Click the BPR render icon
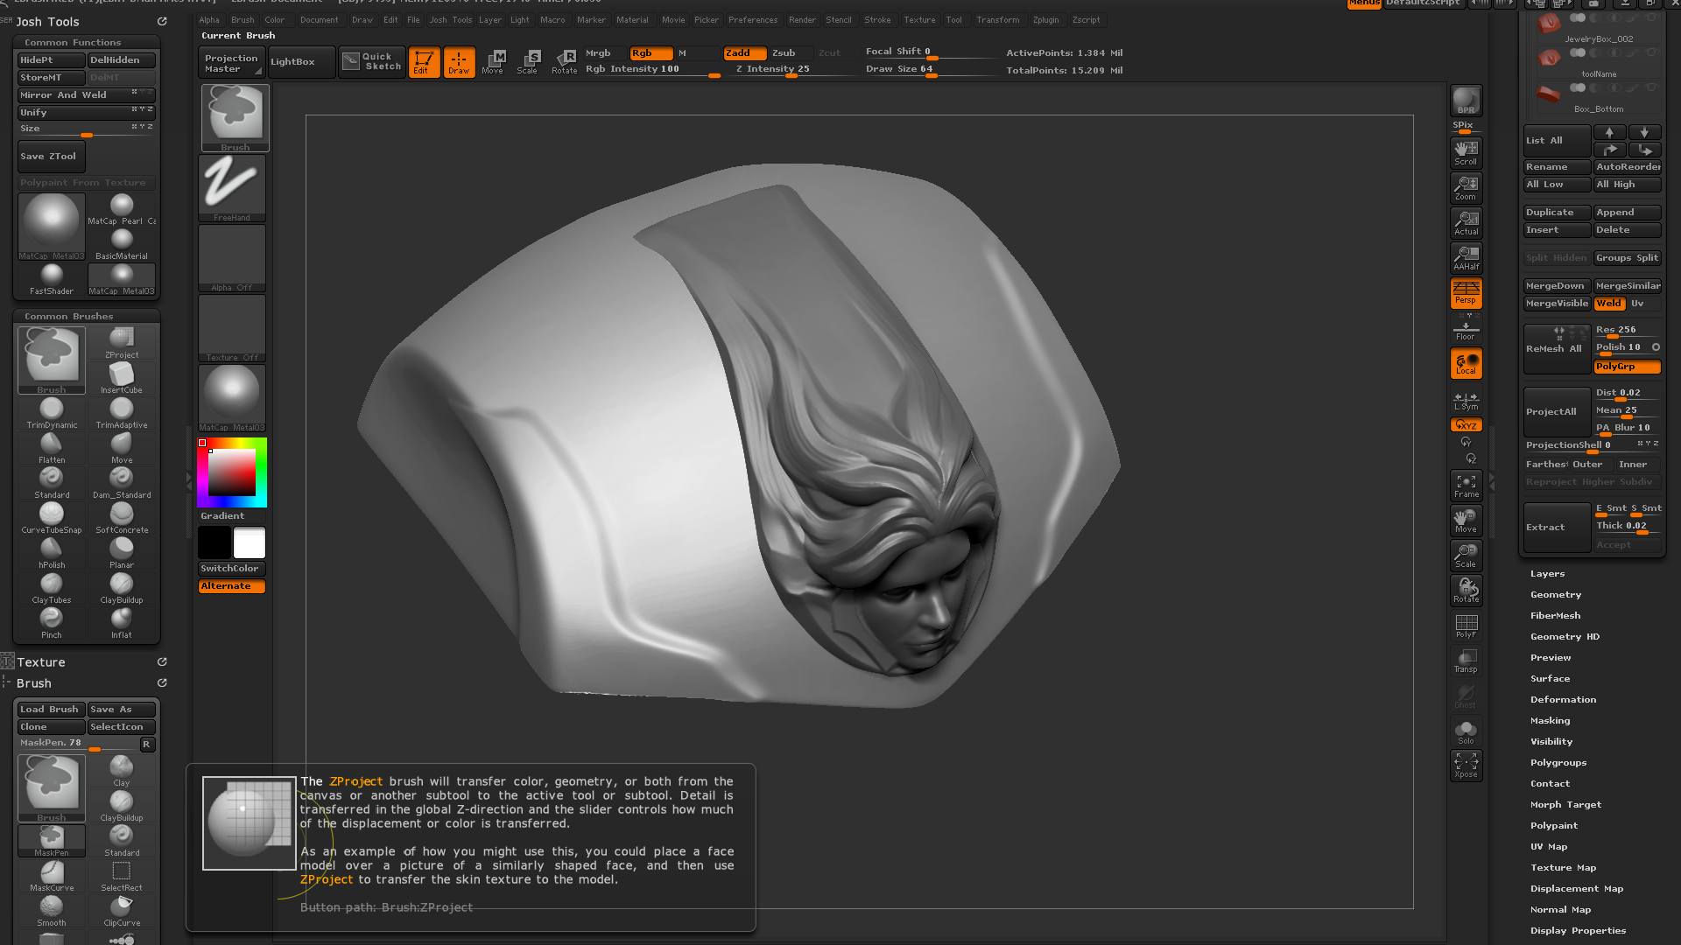The height and width of the screenshot is (945, 1681). pyautogui.click(x=1466, y=101)
